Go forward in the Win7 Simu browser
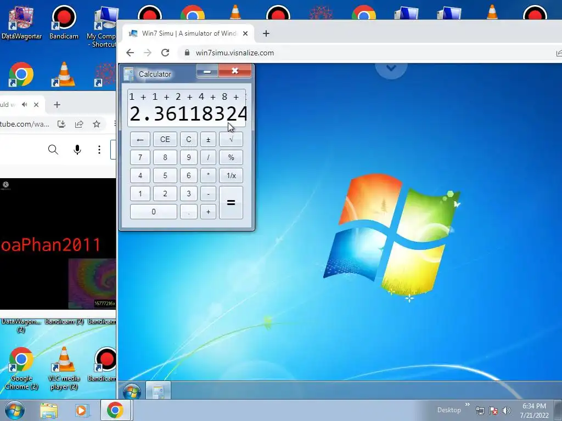This screenshot has height=421, width=562. [147, 53]
